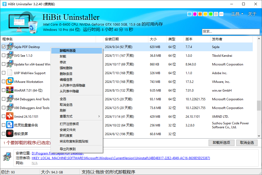Image resolution: width=262 pixels, height=175 pixels.
Task: Click the WinRAR 7.01 program icon
Action: [x=10, y=90]
